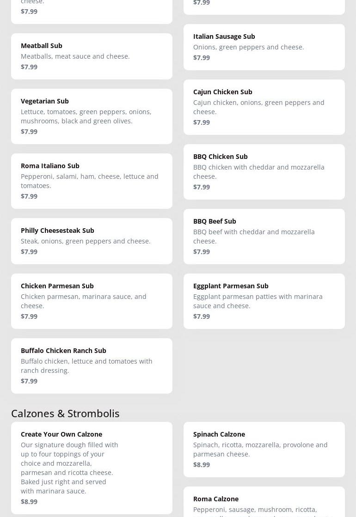Select the Spinach Calzone card

tap(264, 449)
